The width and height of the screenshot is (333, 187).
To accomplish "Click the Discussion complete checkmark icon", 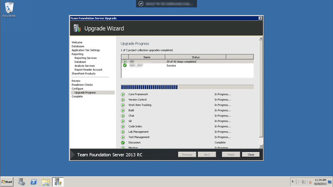I will [123, 143].
